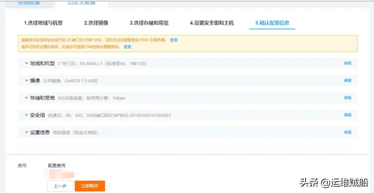折叠存储和带宽区块的箭头
Screen dimensions: 374x193
pyautogui.click(x=26, y=97)
